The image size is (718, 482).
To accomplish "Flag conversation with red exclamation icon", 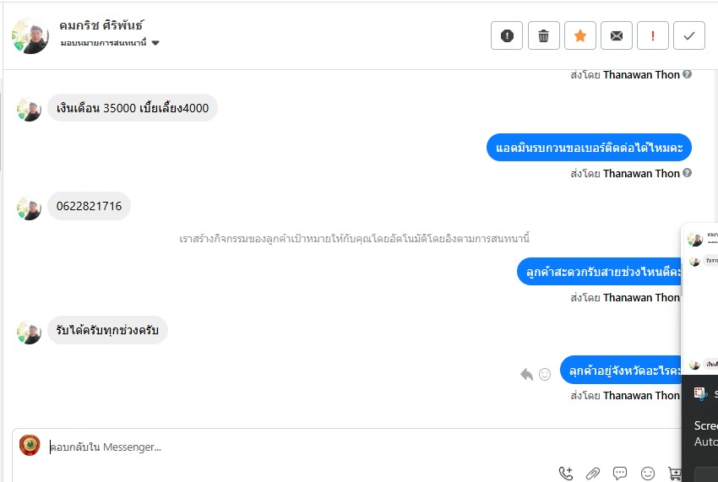I will [x=653, y=35].
